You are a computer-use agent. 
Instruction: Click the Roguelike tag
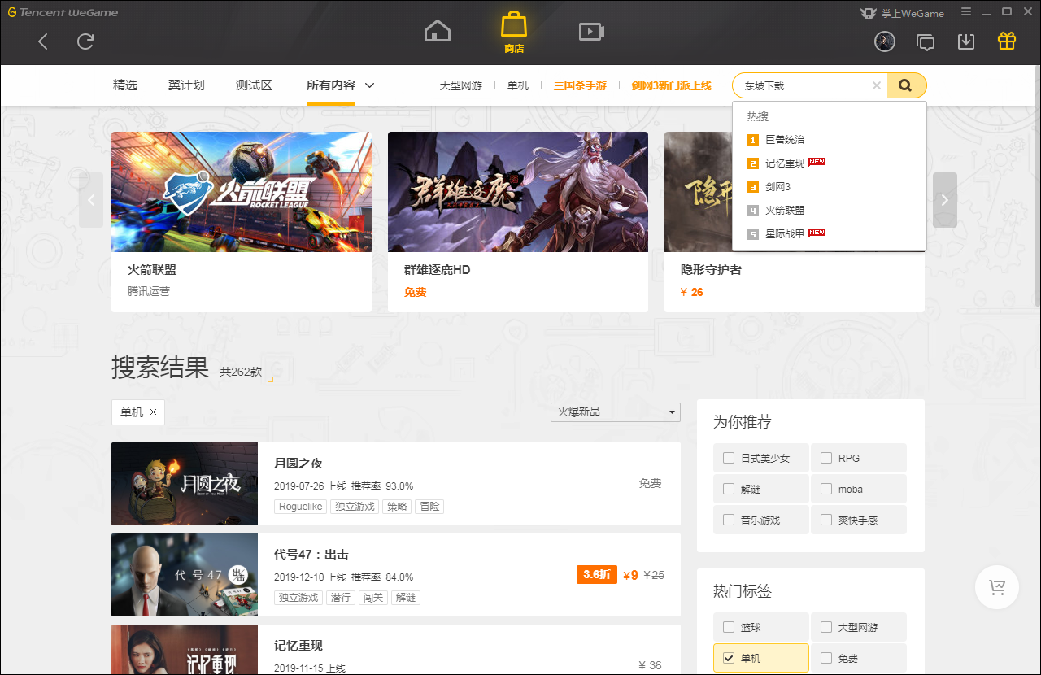[x=301, y=507]
